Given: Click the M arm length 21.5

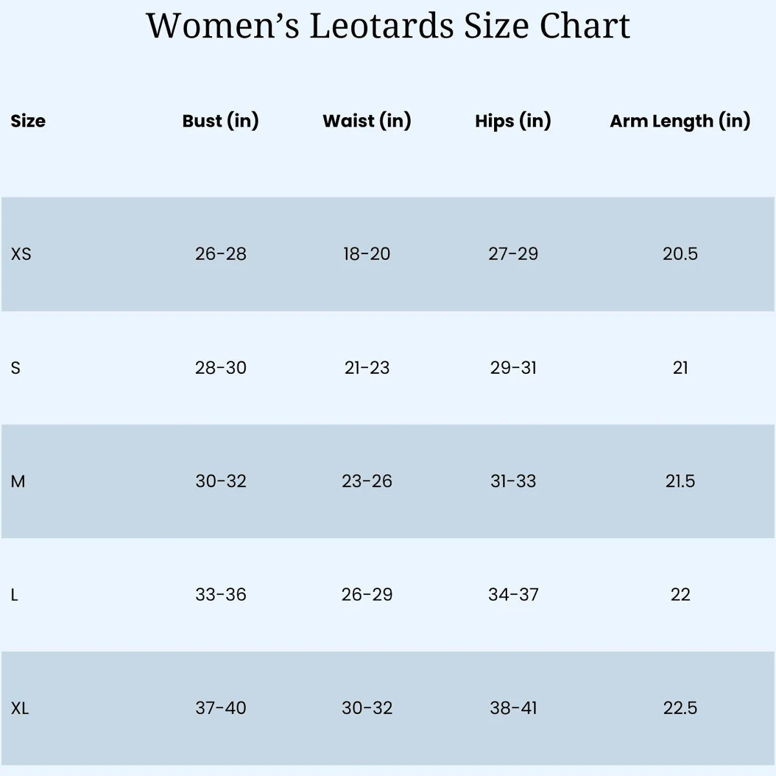Looking at the screenshot, I should (x=680, y=482).
